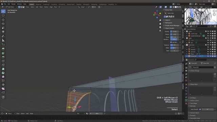Screen dimensions: 217x122
Task: Switch to face select mode
Action: click(23, 7)
